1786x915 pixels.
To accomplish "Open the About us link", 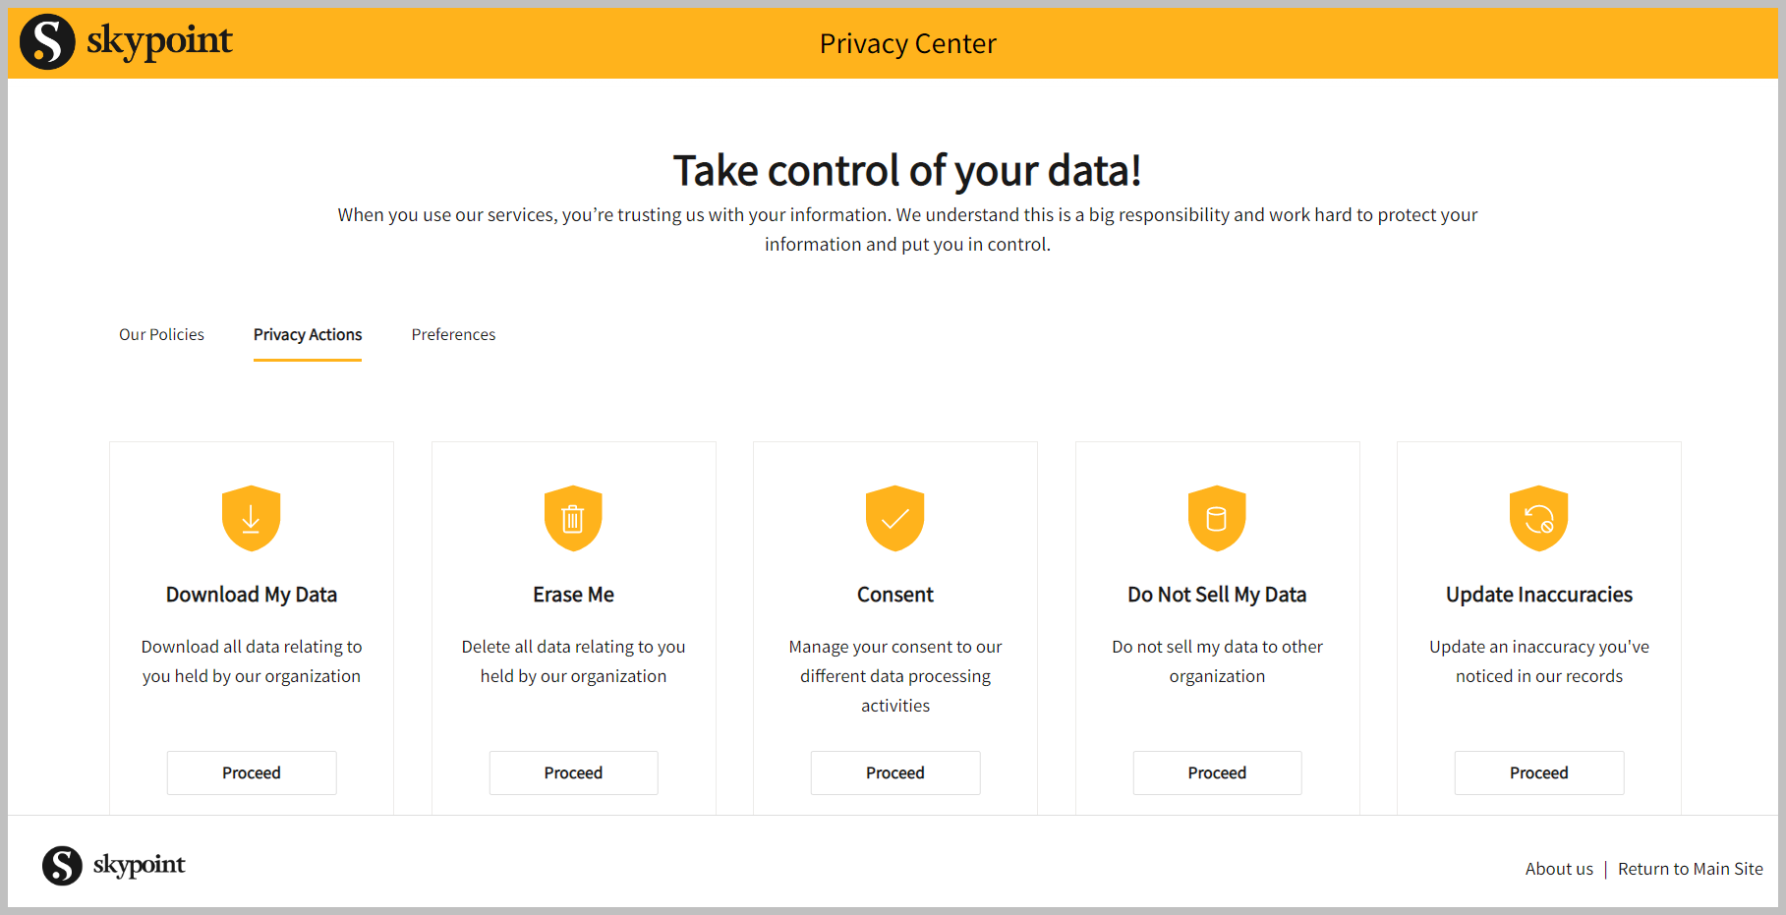I will point(1559,869).
